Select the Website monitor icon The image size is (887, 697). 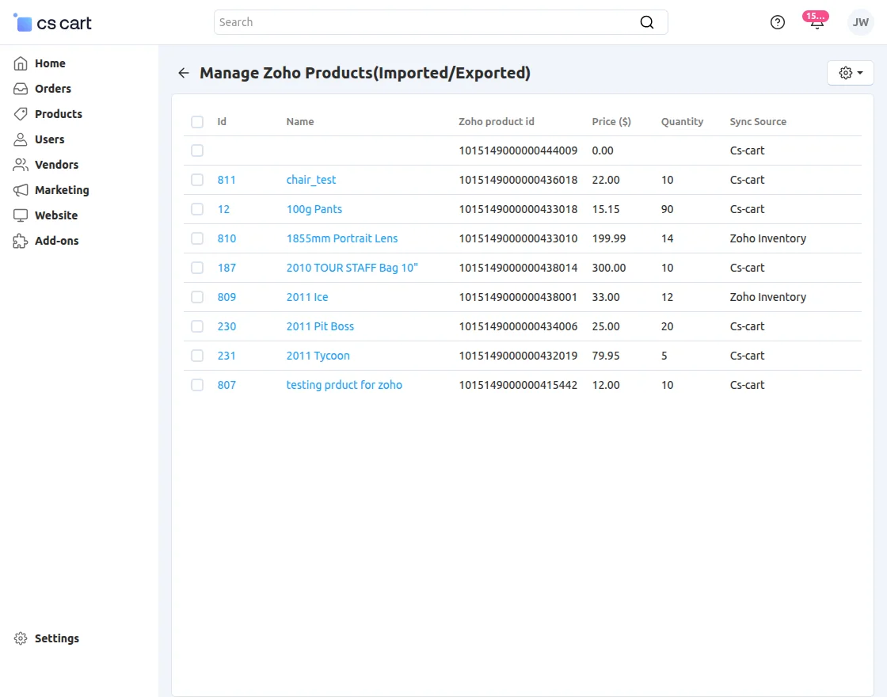coord(20,215)
